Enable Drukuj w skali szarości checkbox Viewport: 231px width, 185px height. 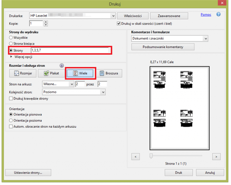(119, 24)
